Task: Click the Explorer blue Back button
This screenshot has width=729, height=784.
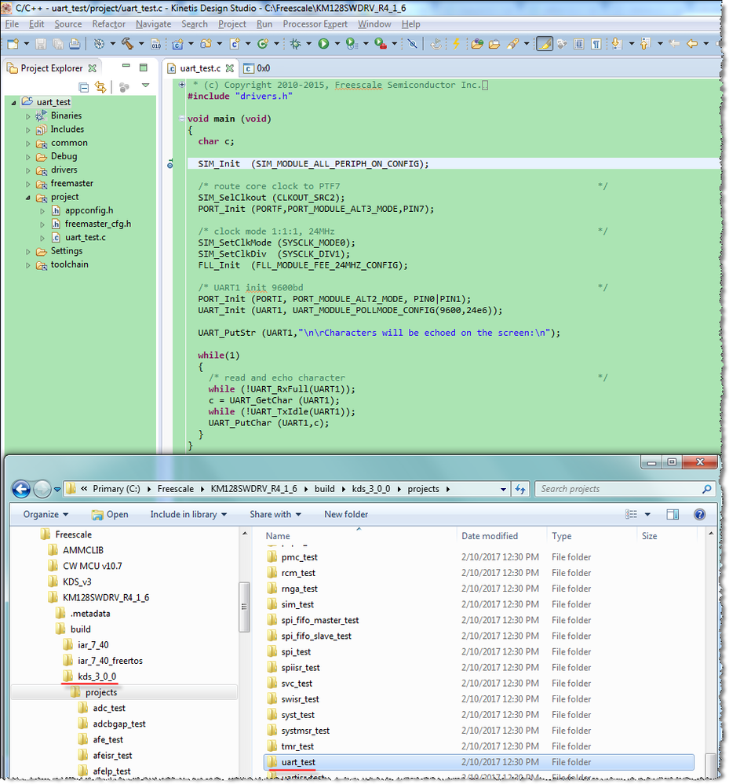Action: [x=21, y=488]
